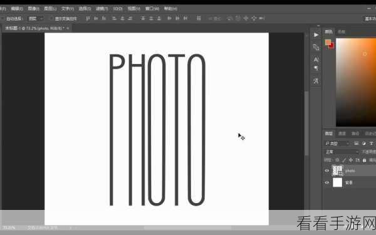Open the Actions play-arrow panel icon
Screen dimensions: 376x235
coord(316,35)
